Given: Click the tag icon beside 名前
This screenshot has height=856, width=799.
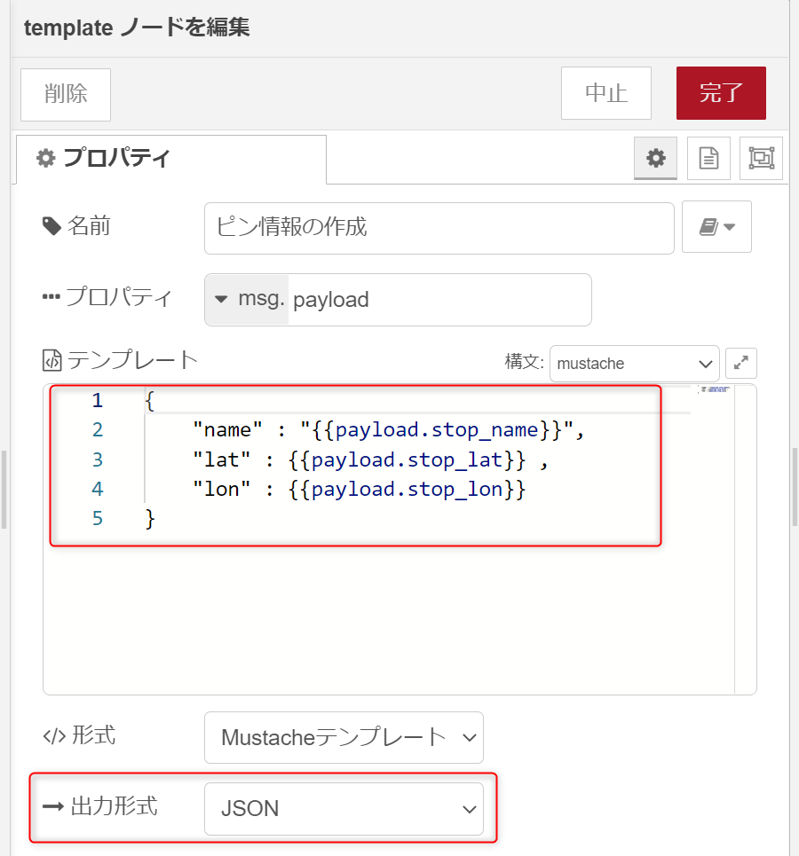Looking at the screenshot, I should (51, 226).
